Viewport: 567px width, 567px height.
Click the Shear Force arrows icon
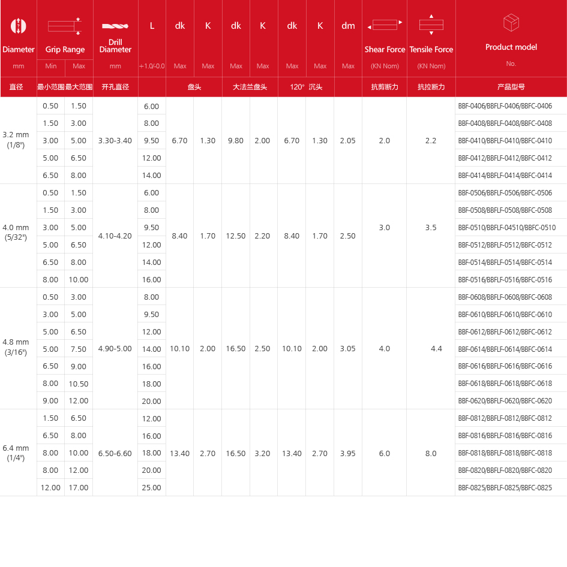click(384, 25)
